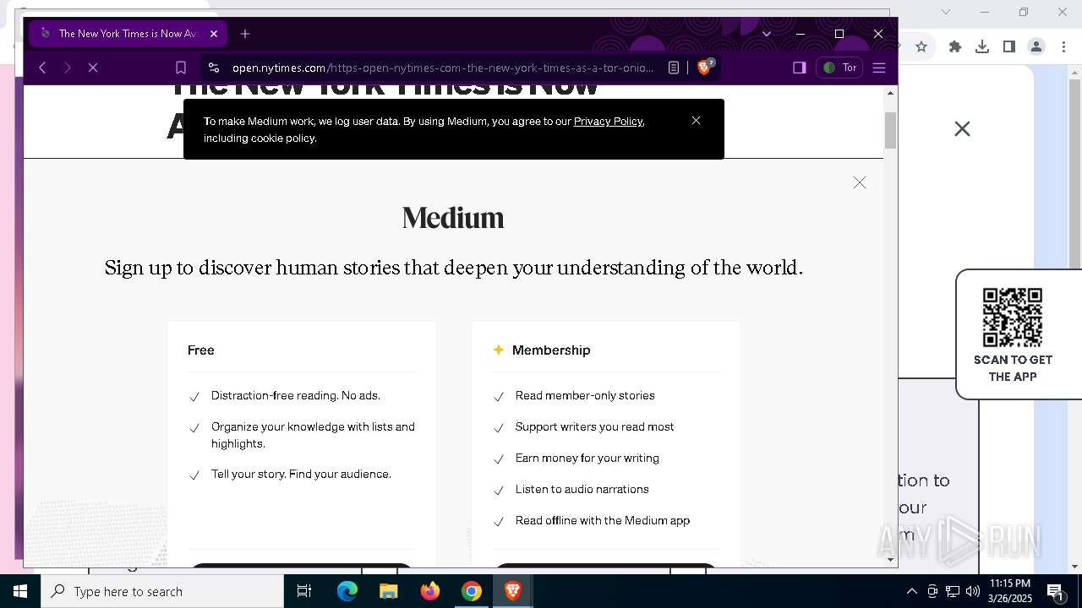The width and height of the screenshot is (1082, 608).
Task: Open Brave Shields lion icon
Action: [705, 68]
